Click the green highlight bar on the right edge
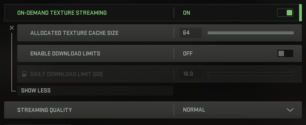This screenshot has height=125, width=306. (300, 13)
